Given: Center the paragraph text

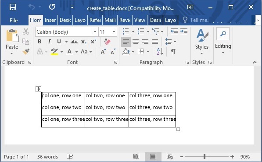Looking at the screenshot, I should click(x=136, y=42).
